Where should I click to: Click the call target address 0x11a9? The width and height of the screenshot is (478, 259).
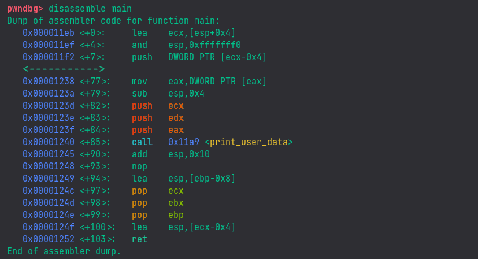(x=183, y=142)
